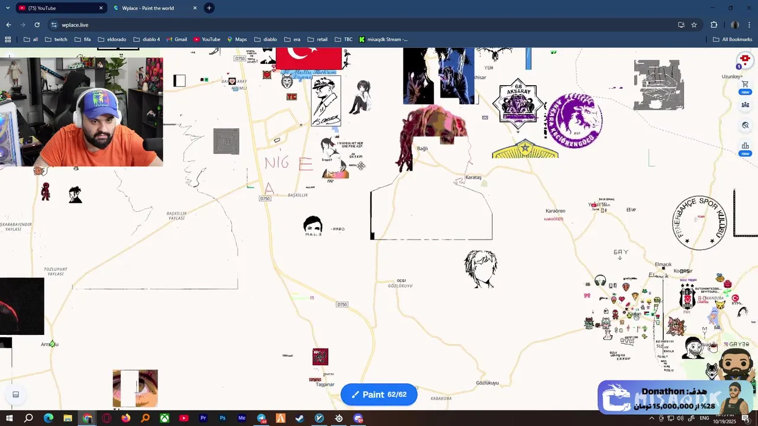This screenshot has height=426, width=758.
Task: Click the small square icon at map bottom-left
Action: pos(16,395)
